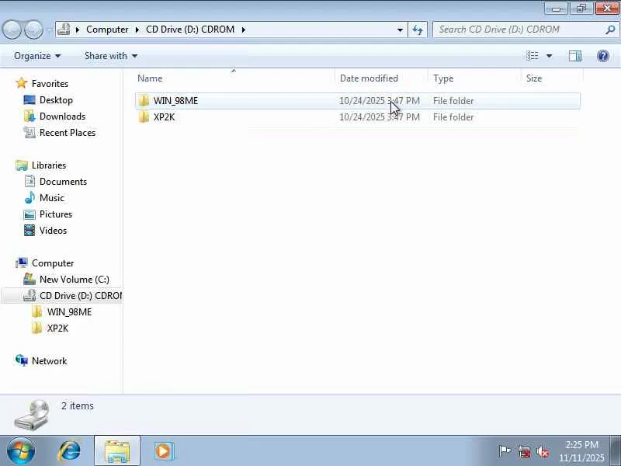
Task: Click Computer in the address breadcrumb
Action: (x=107, y=30)
